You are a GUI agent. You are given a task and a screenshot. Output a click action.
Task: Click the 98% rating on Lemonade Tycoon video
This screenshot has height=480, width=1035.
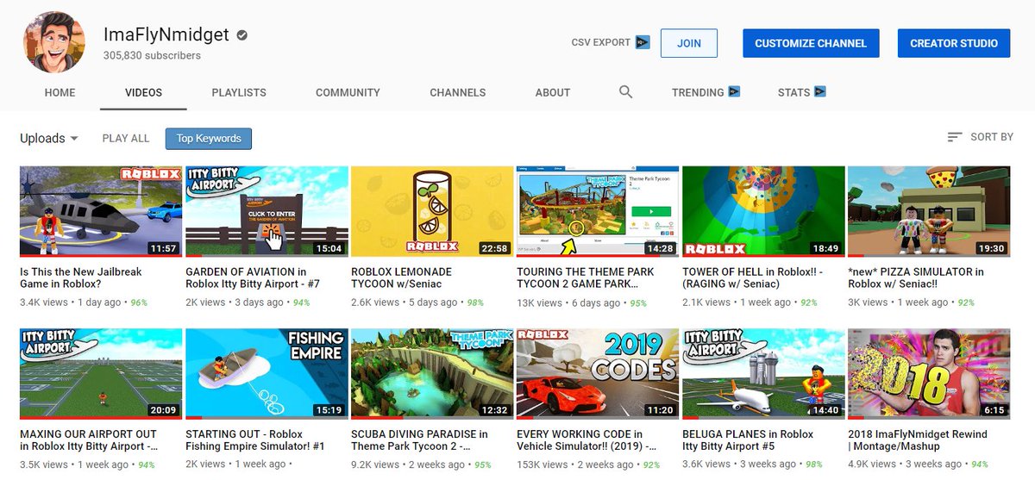[474, 303]
